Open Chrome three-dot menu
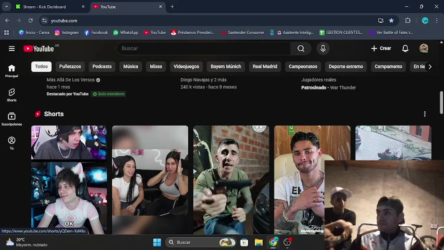This screenshot has width=444, height=250. (437, 20)
